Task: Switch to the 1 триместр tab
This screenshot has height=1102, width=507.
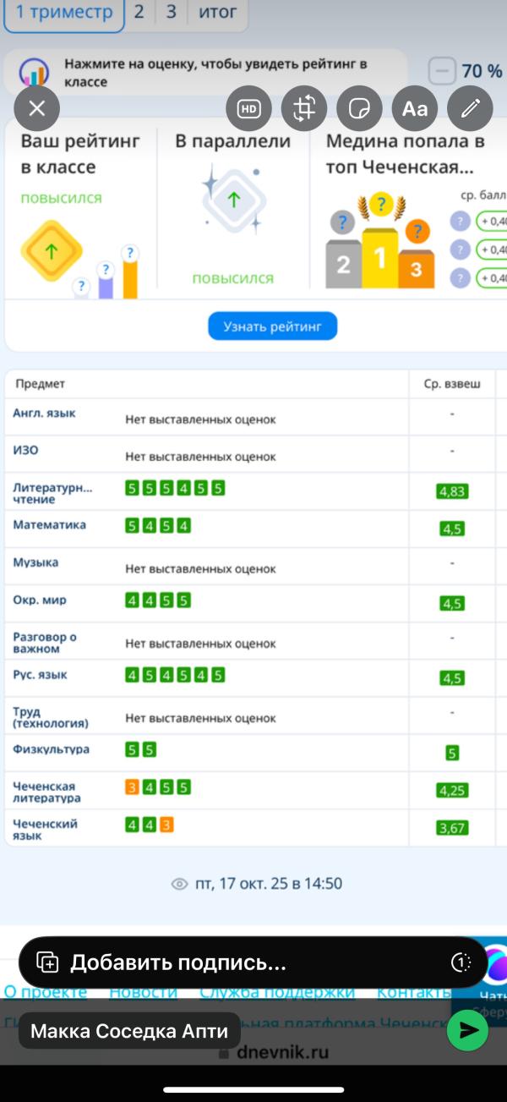Action: [64, 13]
